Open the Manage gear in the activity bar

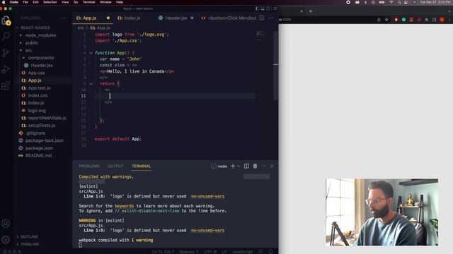point(6,239)
